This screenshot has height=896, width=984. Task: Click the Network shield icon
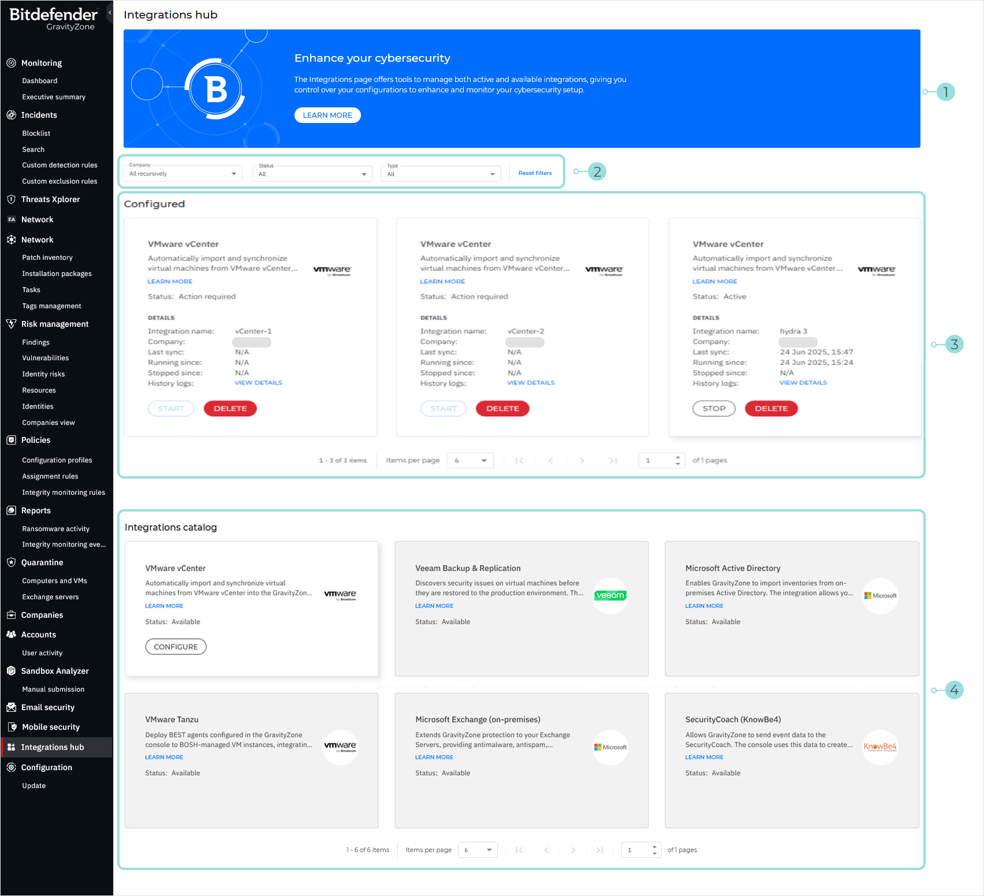12,239
